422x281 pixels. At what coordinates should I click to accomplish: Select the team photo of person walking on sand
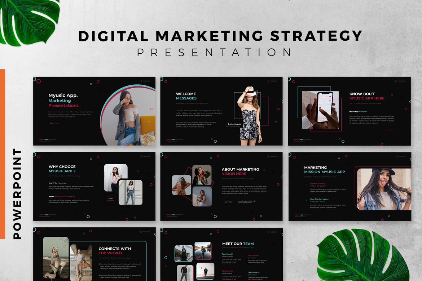[205, 271]
